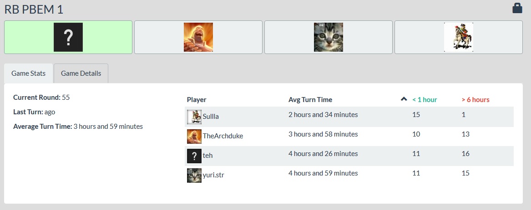Select the laughing man avatar player card

tap(198, 37)
